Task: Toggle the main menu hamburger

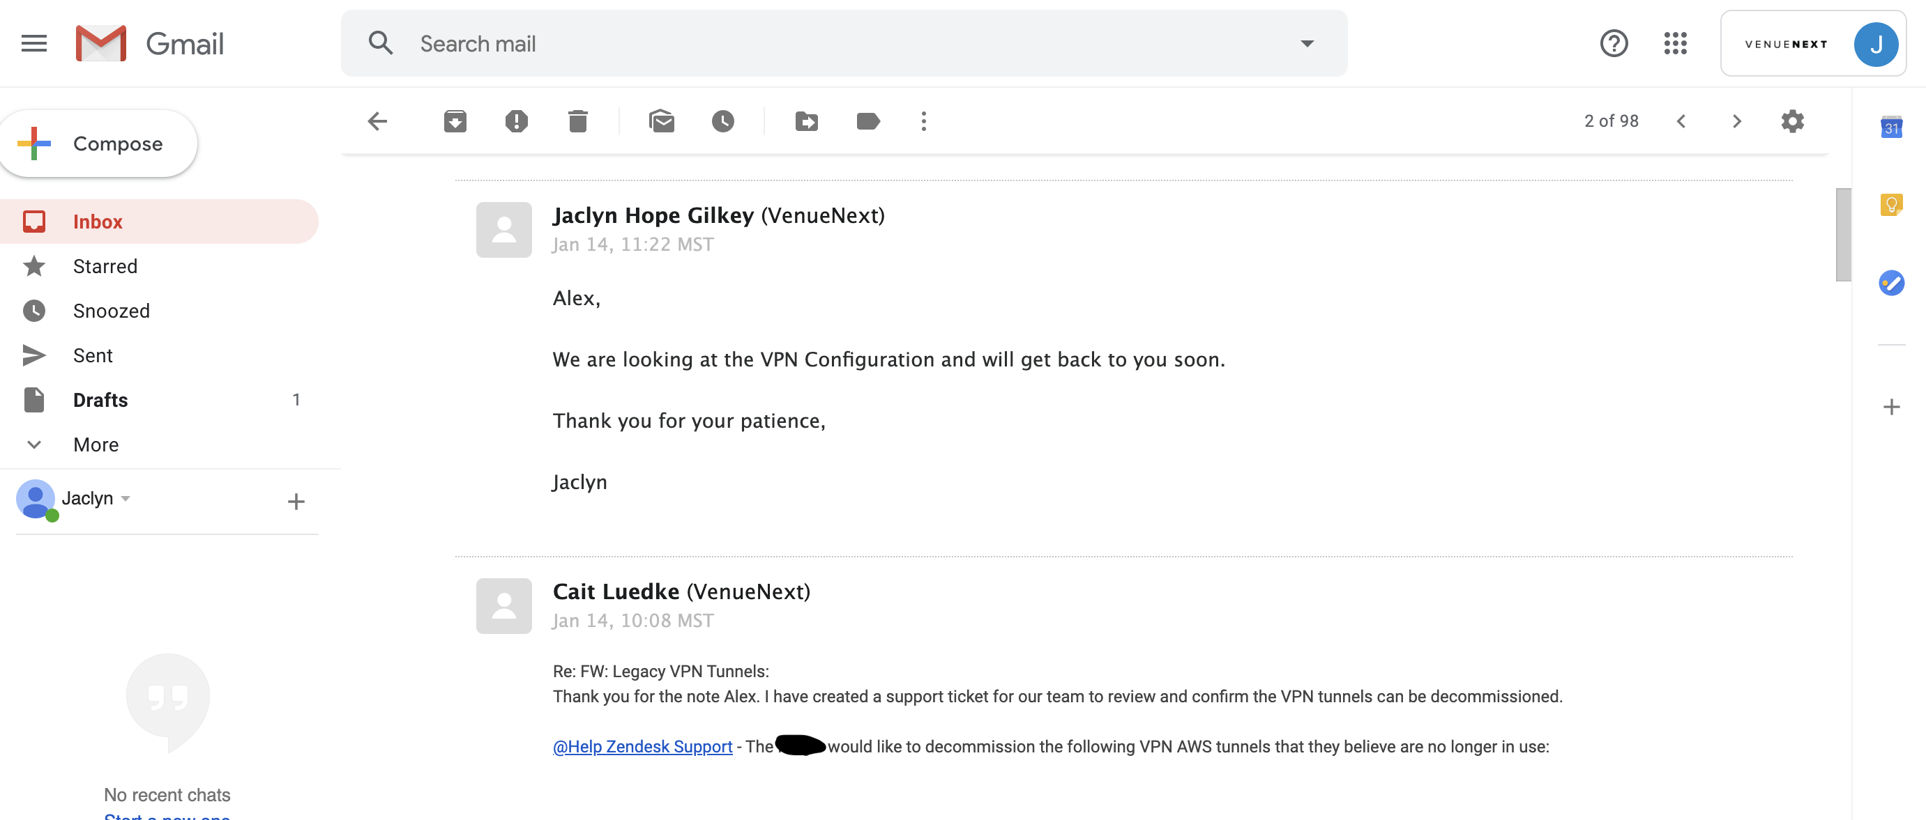Action: (33, 43)
